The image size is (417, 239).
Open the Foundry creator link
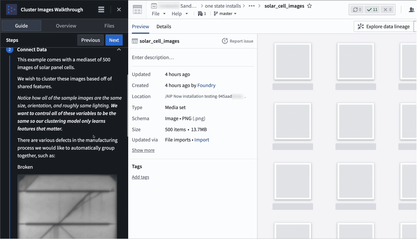pos(206,85)
